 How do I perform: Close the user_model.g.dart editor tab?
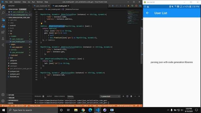pyautogui.click(x=68, y=6)
